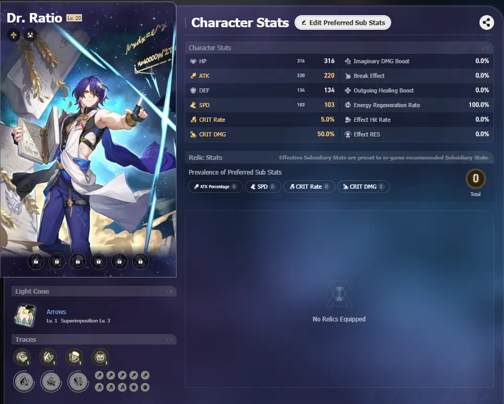Toggle the SPD preferred sub stat chip
This screenshot has width=504, height=404.
[x=263, y=187]
